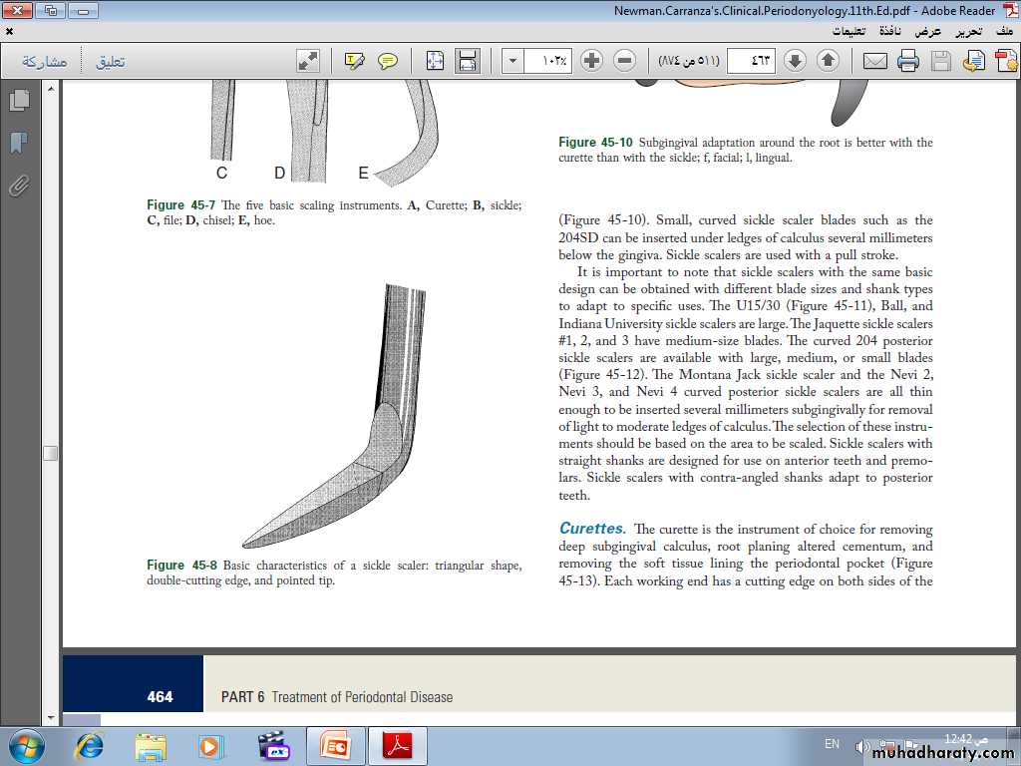Toggle the page thumbnails panel
This screenshot has height=766, width=1021.
pyautogui.click(x=18, y=101)
